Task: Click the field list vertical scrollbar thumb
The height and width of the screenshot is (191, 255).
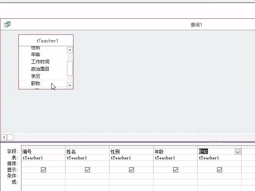Action: click(x=70, y=68)
